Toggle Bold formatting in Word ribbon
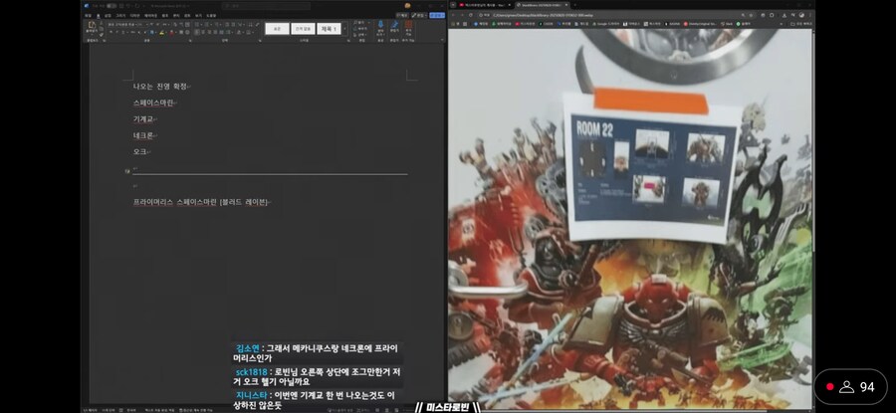 pos(111,33)
